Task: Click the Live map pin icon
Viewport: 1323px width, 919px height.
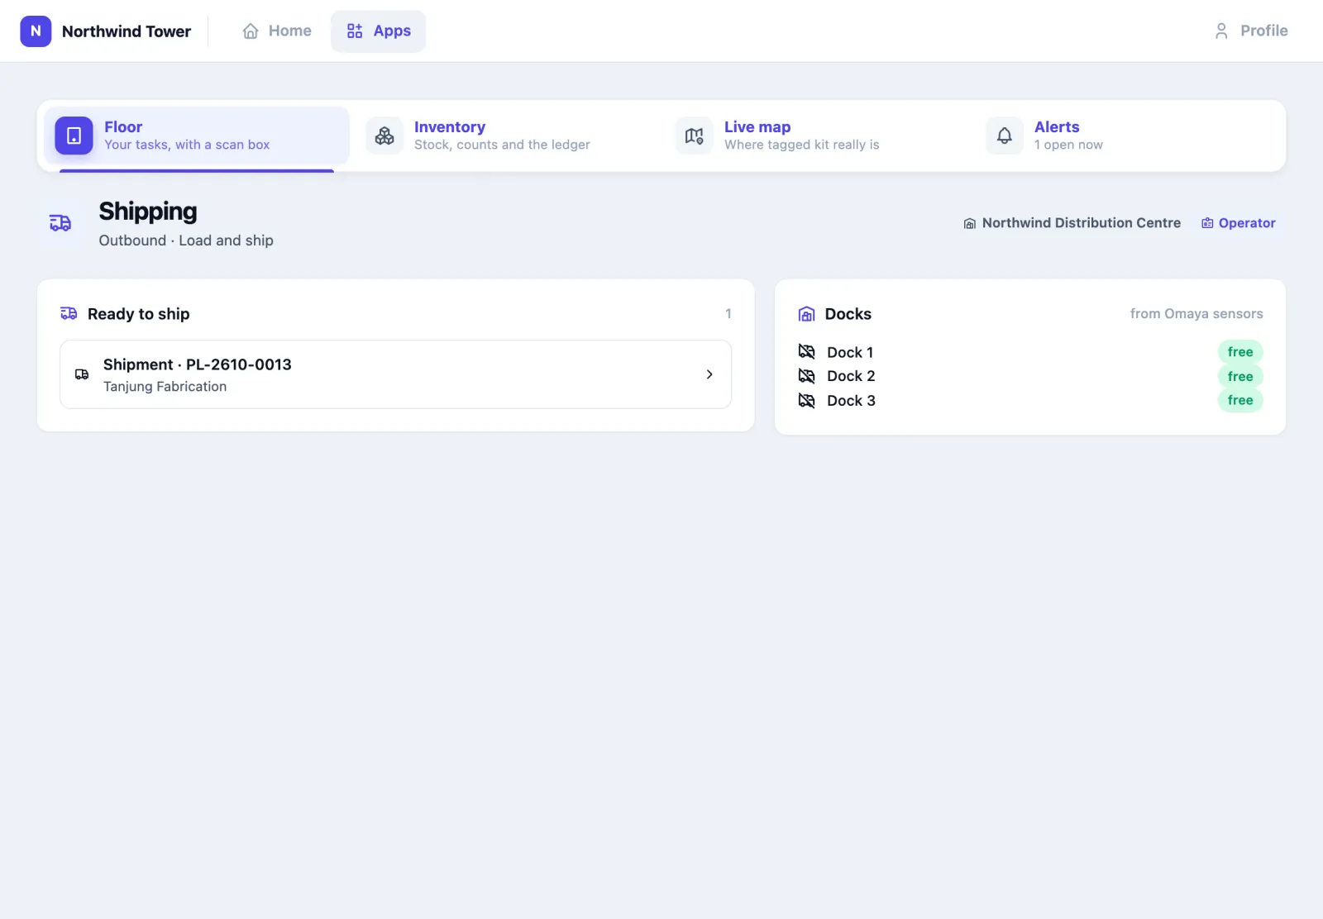Action: click(695, 136)
